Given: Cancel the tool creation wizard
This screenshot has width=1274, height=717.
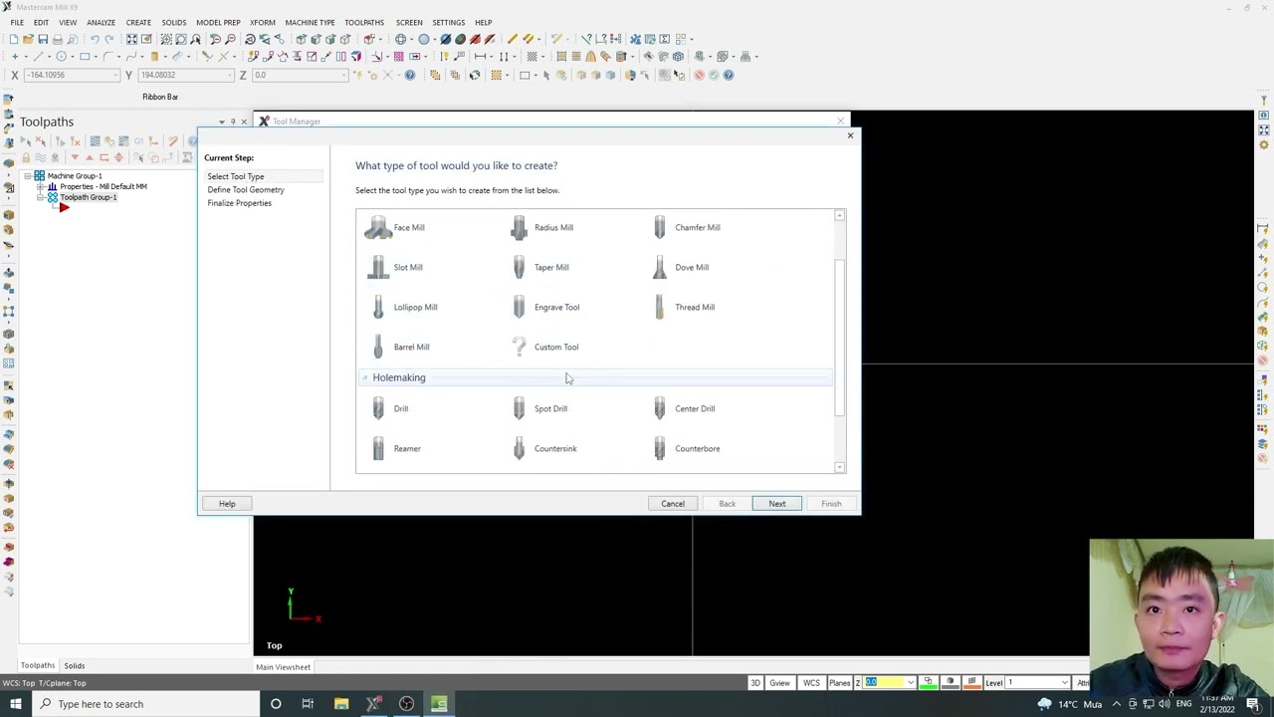Looking at the screenshot, I should coord(673,504).
